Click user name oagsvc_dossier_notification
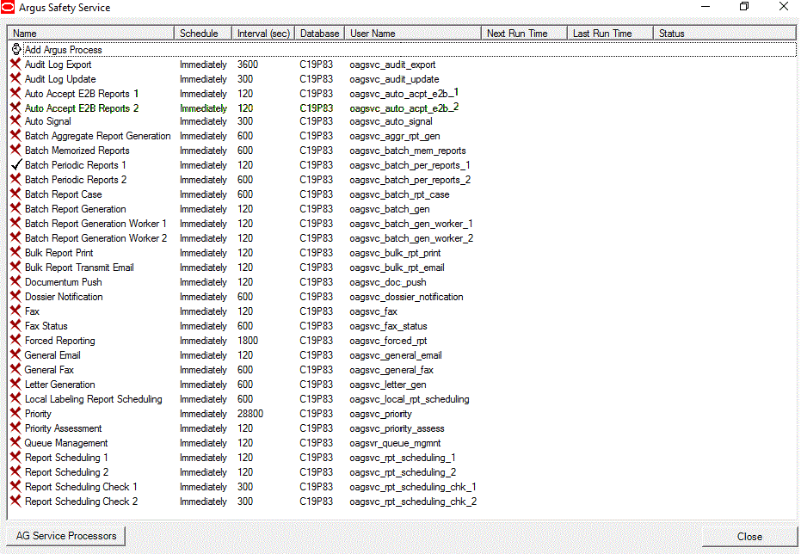 pos(406,296)
